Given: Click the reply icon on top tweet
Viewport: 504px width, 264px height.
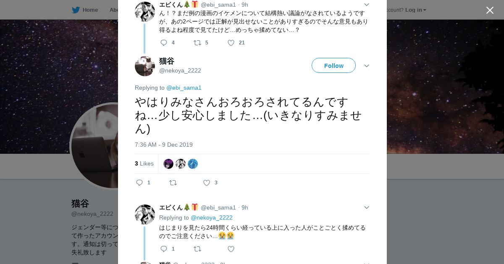Looking at the screenshot, I should tap(164, 43).
